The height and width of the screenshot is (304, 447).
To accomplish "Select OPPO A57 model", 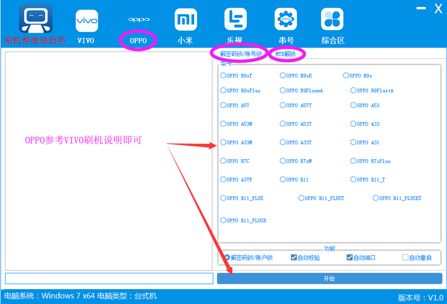I will [x=235, y=105].
